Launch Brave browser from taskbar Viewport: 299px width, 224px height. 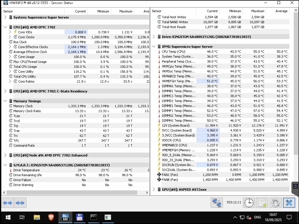(x=51, y=217)
